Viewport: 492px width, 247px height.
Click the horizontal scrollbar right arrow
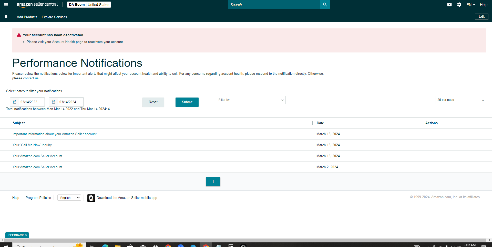pyautogui.click(x=490, y=240)
